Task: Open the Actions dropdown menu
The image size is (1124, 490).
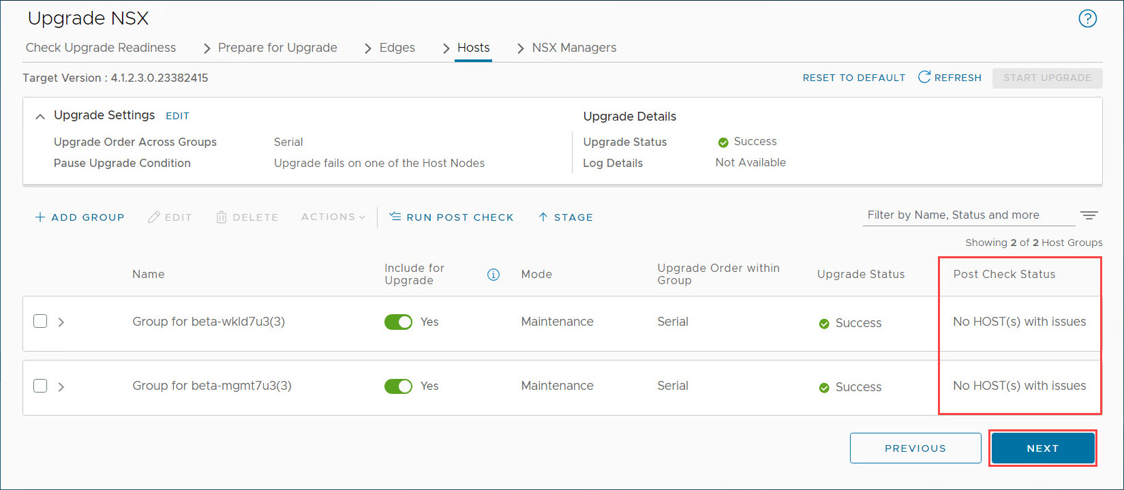Action: click(x=333, y=217)
